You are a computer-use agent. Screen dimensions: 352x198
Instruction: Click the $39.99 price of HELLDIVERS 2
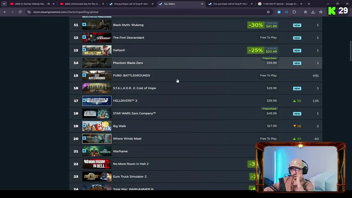pos(272,101)
